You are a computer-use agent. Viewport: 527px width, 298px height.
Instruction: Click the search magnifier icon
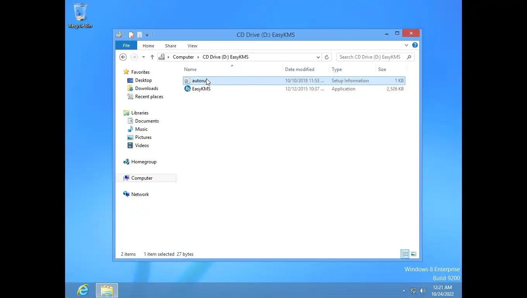(409, 57)
